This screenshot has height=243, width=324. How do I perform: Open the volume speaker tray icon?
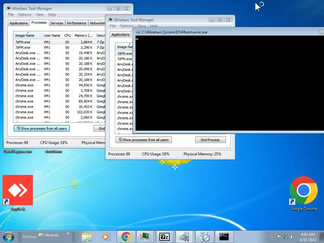coord(292,237)
